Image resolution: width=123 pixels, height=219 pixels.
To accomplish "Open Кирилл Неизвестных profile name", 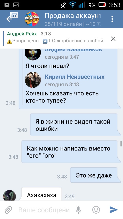I will click(x=75, y=77).
